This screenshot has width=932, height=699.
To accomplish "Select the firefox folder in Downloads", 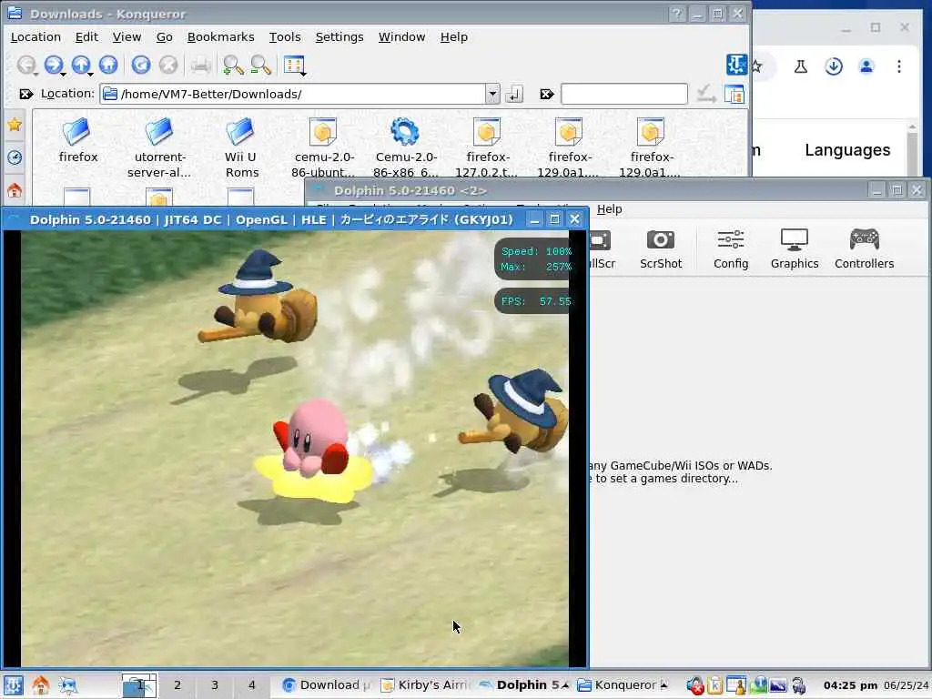I will 78,141.
